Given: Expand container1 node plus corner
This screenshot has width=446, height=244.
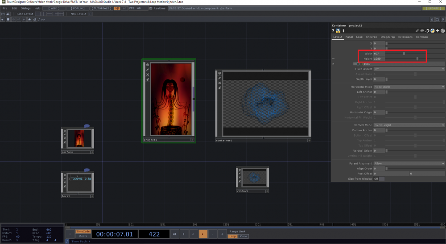Looking at the screenshot, I should tap(309, 141).
